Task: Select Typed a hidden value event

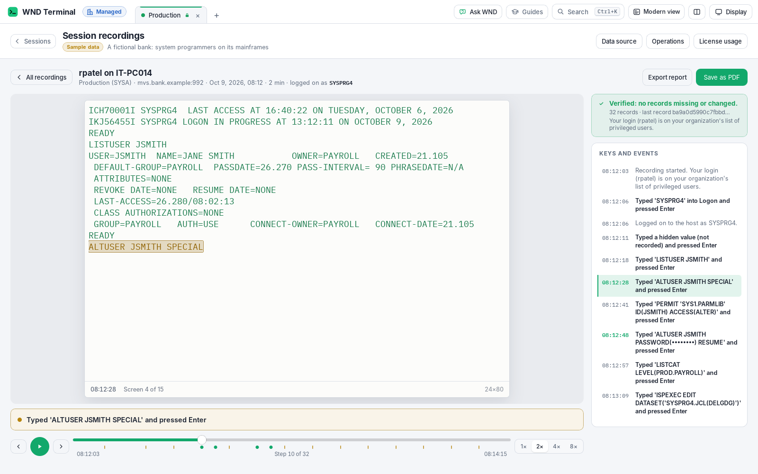Action: pyautogui.click(x=669, y=241)
